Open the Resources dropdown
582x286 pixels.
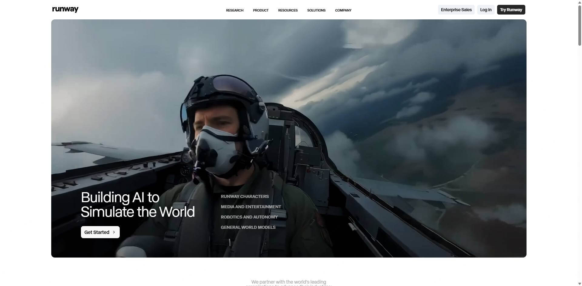pyautogui.click(x=288, y=10)
